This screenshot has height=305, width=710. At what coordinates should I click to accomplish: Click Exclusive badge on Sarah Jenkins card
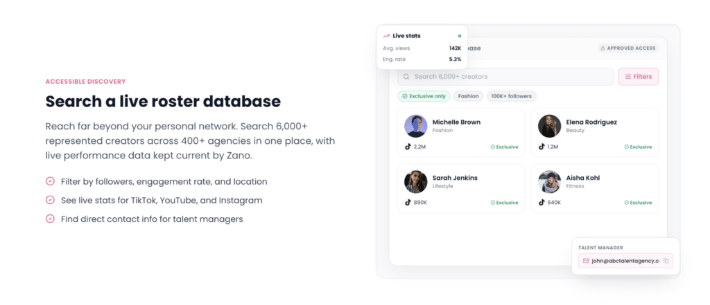click(505, 203)
